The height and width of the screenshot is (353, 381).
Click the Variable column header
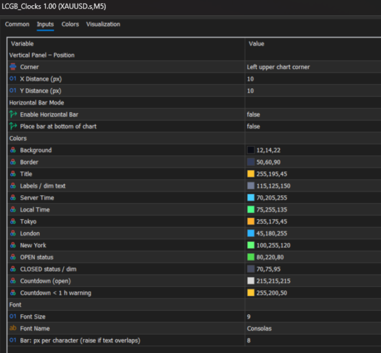coord(126,44)
